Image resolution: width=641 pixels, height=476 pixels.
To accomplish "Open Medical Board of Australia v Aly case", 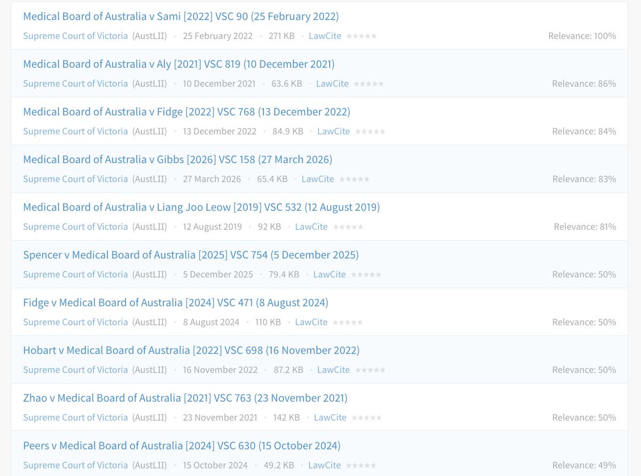I will point(179,64).
